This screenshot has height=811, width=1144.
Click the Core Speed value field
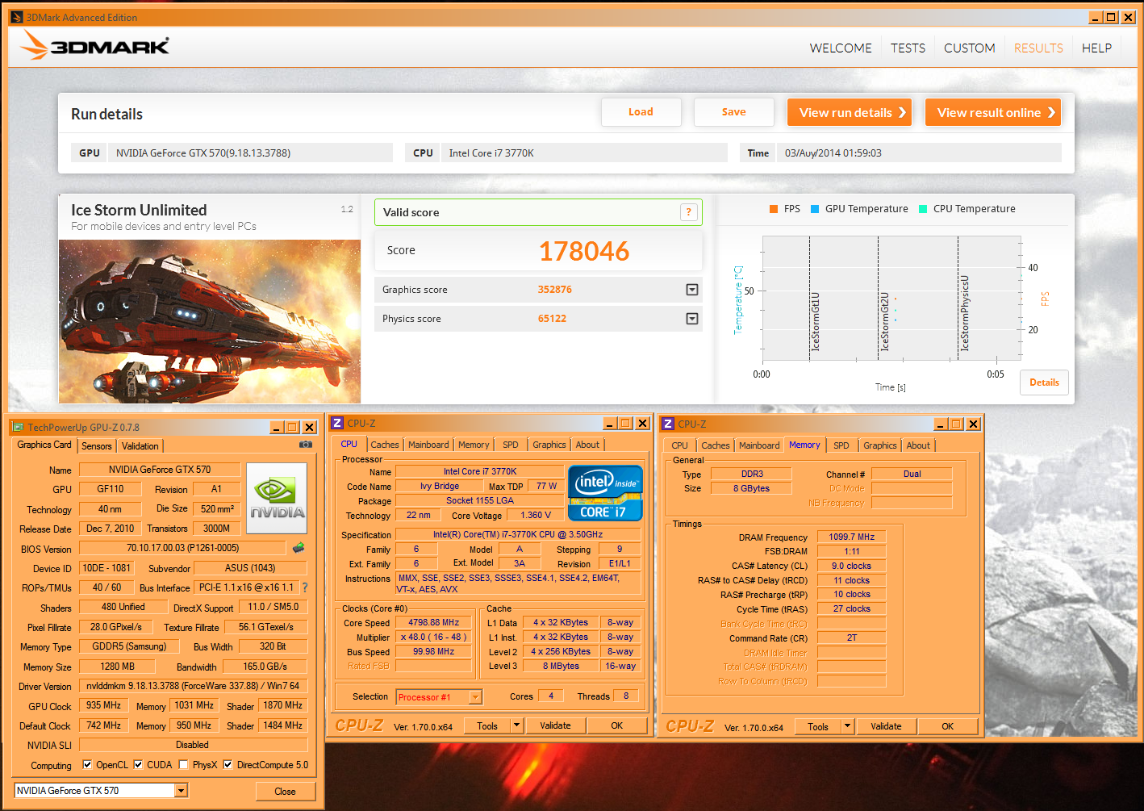[433, 622]
